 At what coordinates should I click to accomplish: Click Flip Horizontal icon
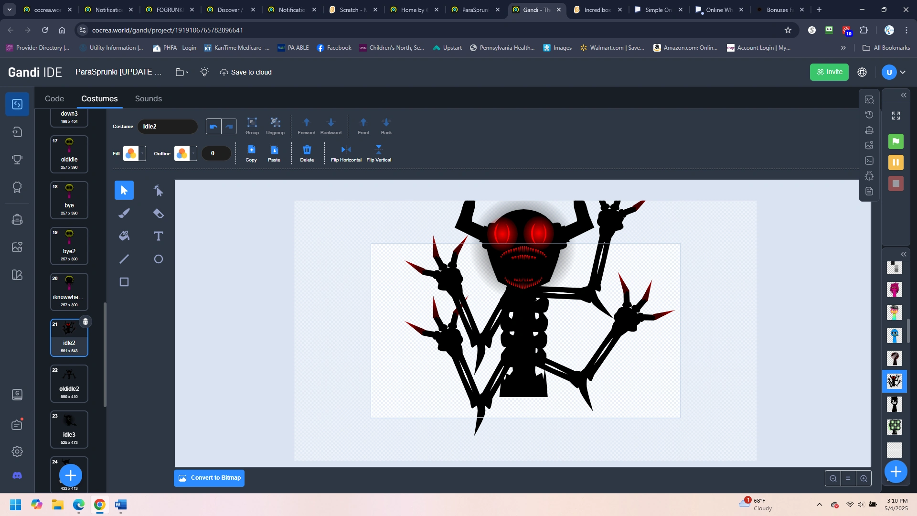tap(346, 150)
